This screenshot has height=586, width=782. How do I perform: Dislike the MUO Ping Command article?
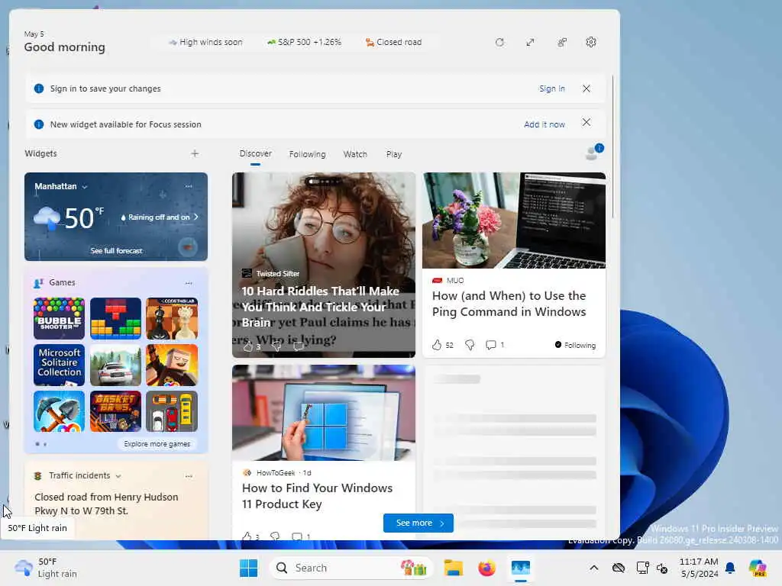click(470, 345)
